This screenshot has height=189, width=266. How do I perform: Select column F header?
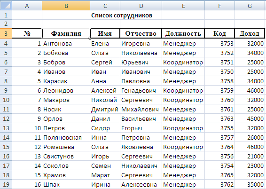(219, 6)
